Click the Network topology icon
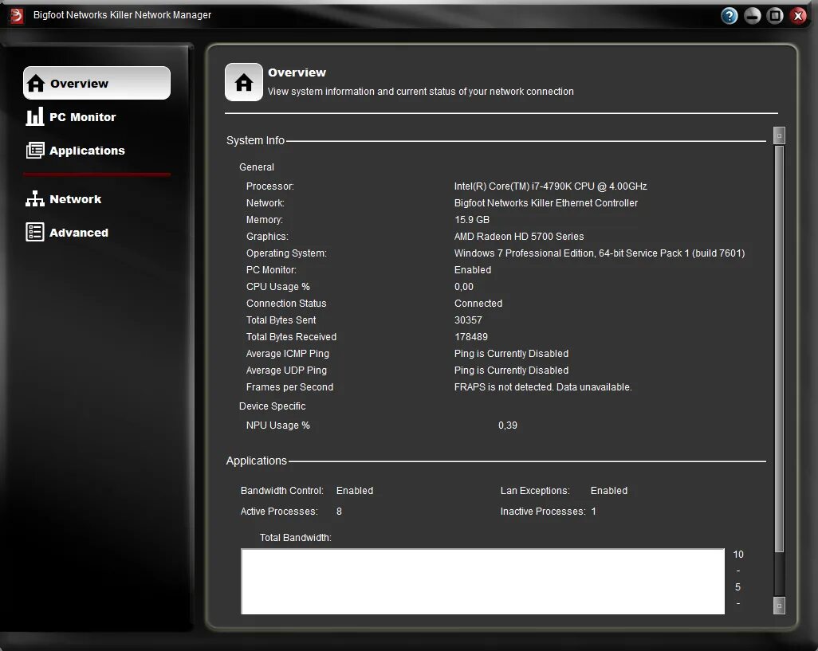The width and height of the screenshot is (818, 651). click(35, 198)
